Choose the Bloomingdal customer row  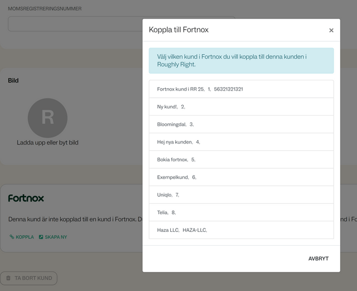click(x=242, y=125)
